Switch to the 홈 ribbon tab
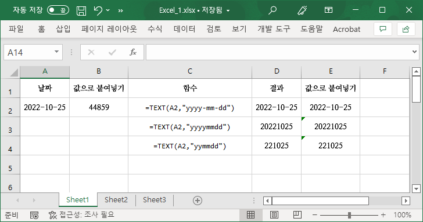 [41, 29]
